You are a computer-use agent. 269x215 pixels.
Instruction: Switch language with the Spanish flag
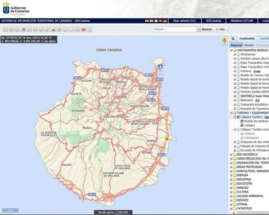click(147, 21)
